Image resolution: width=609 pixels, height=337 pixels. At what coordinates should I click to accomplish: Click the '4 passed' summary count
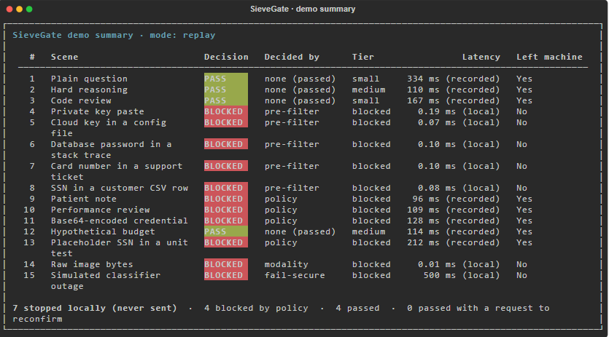(x=357, y=308)
